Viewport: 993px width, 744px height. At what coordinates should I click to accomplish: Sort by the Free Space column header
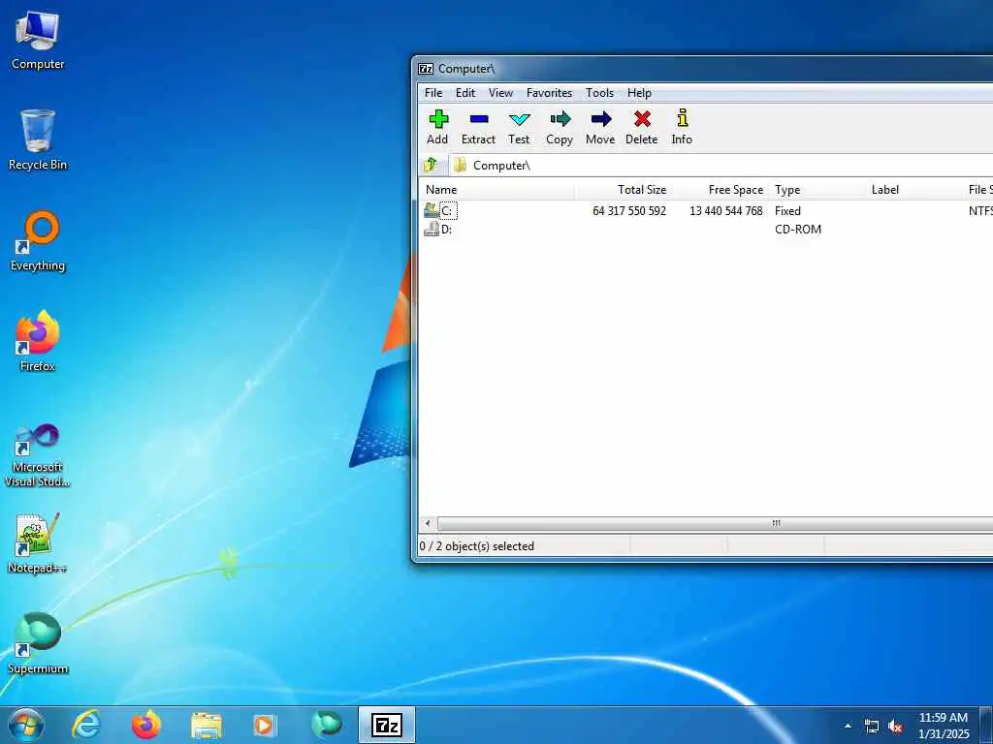click(721, 190)
